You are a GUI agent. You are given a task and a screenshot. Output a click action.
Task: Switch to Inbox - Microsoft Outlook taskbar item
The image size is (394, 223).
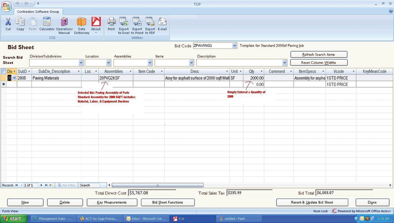(146, 219)
